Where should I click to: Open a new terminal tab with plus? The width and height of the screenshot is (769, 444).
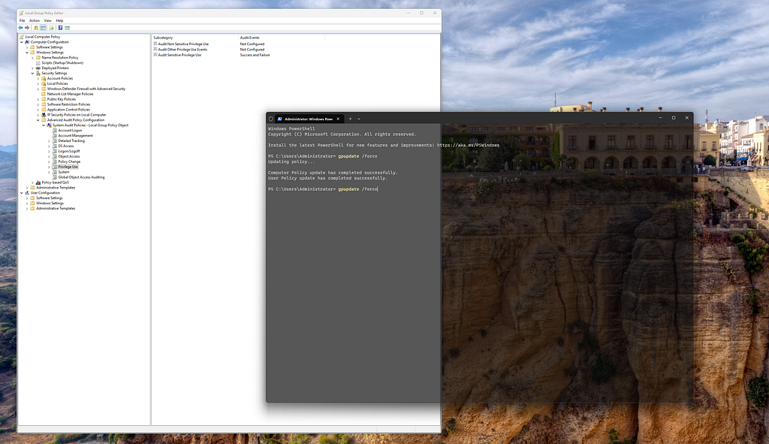coord(350,119)
